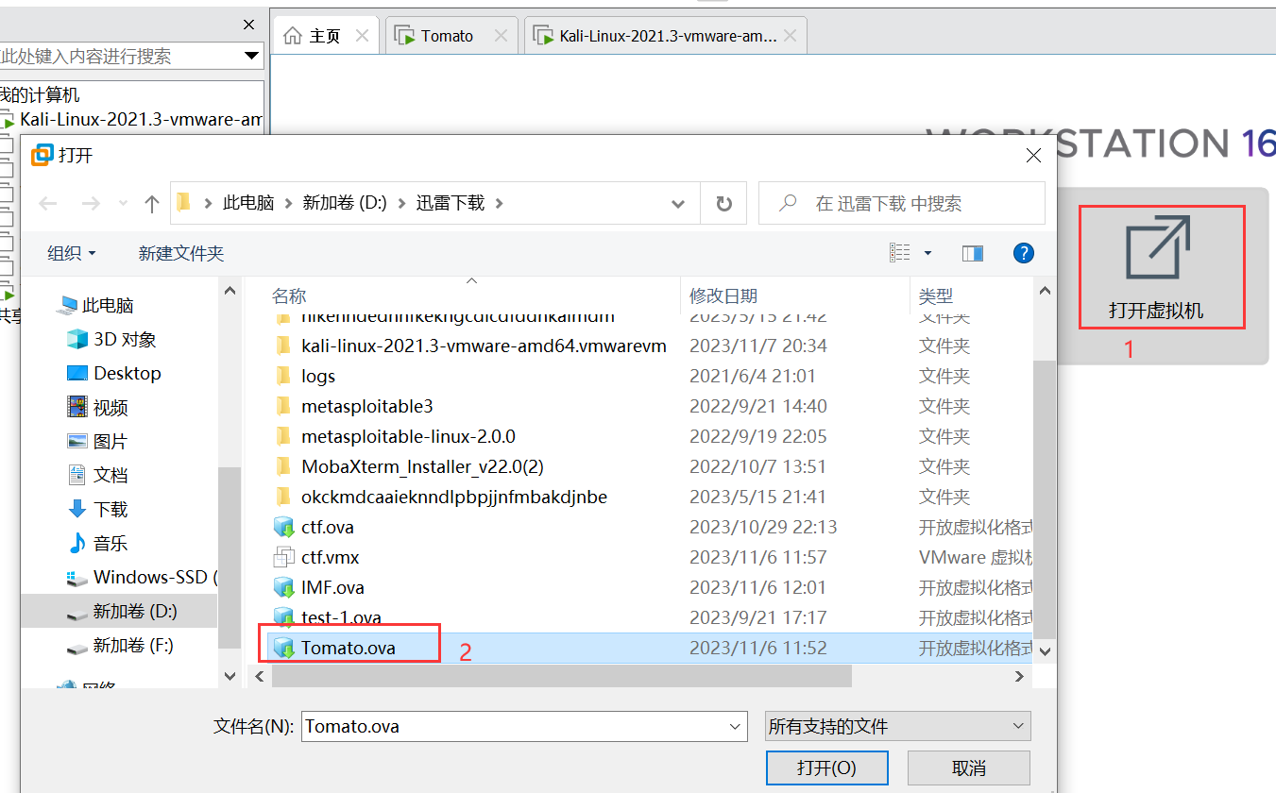This screenshot has height=793, width=1276.
Task: Click the ctf.ova file icon
Action: [x=283, y=527]
